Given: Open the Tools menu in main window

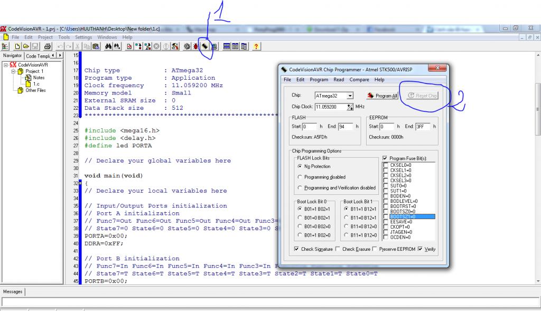Looking at the screenshot, I should pos(64,37).
